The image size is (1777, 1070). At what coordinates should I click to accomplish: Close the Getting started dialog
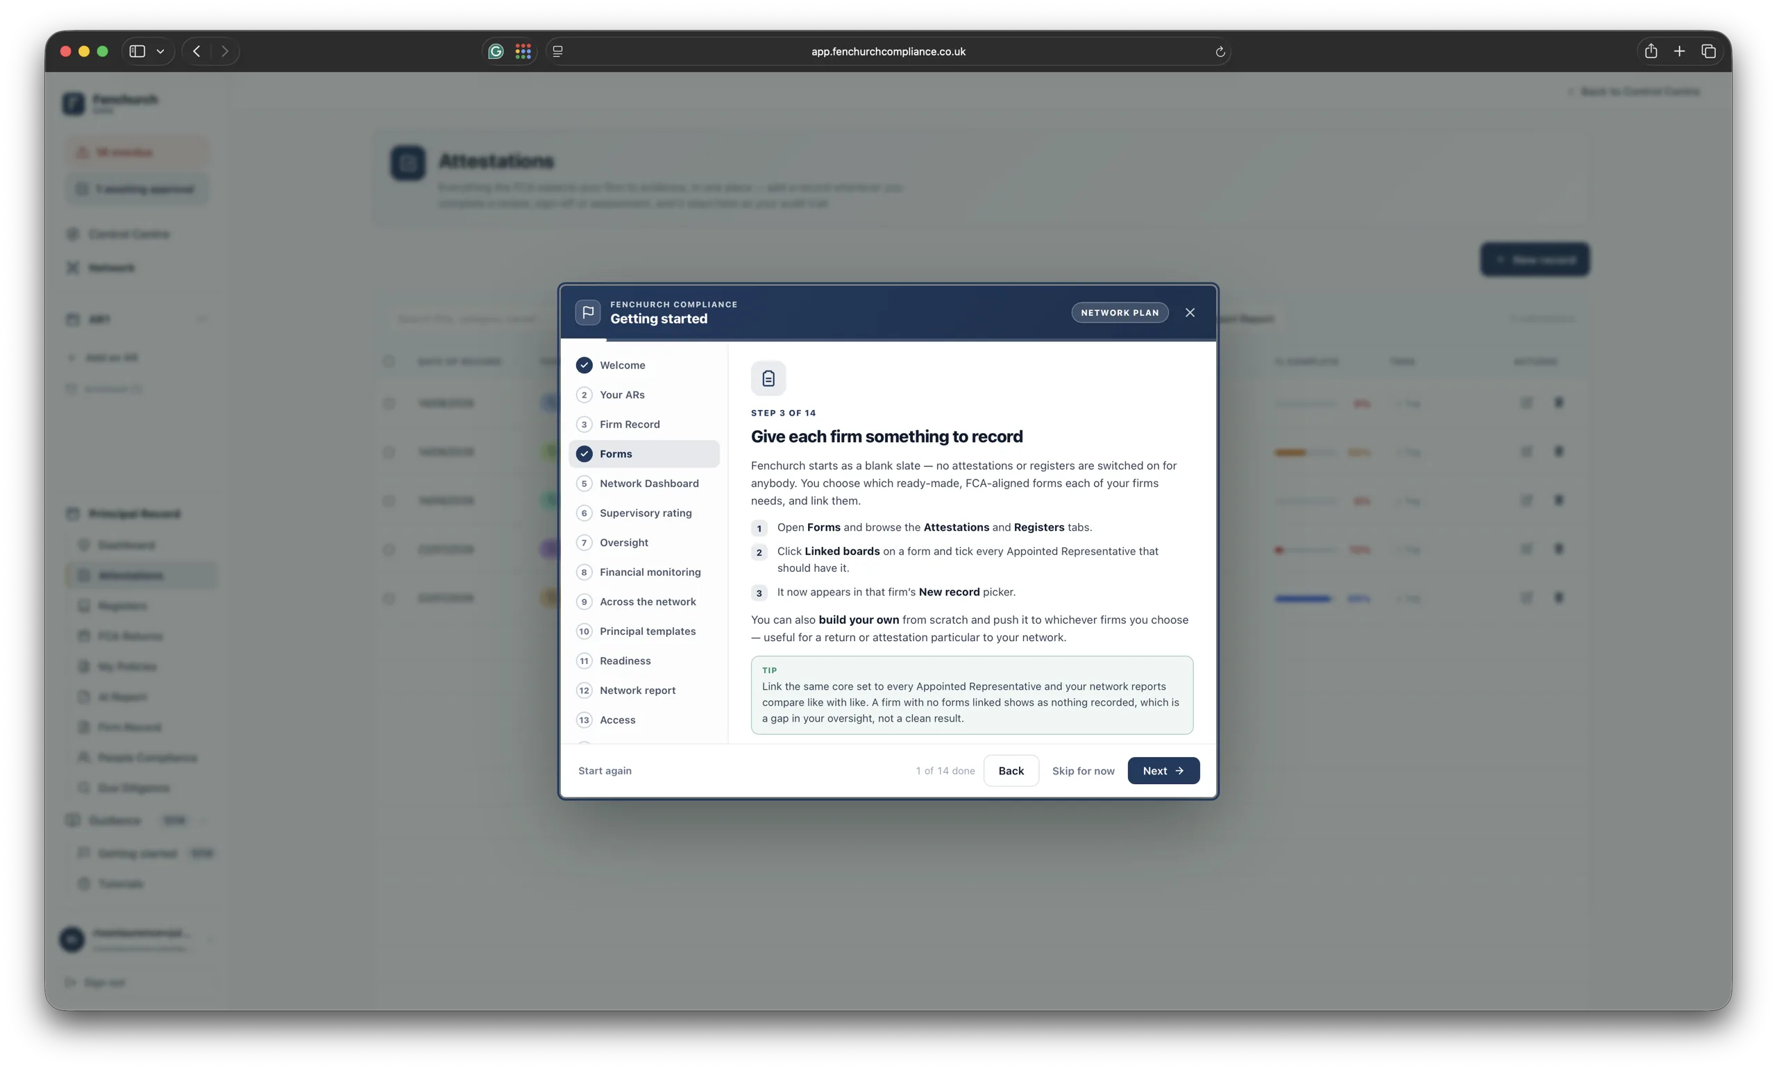tap(1190, 312)
